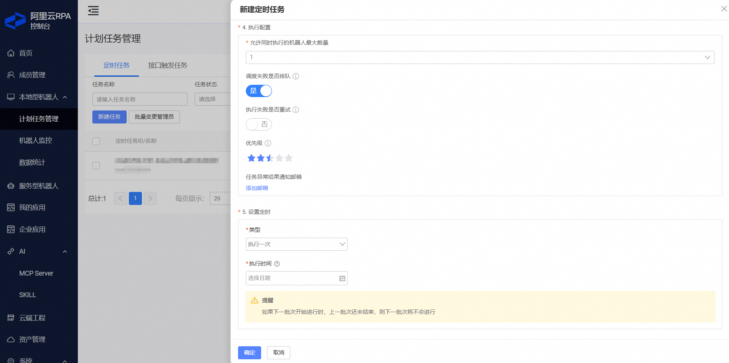Viewport: 729px width, 363px height.
Task: Open MCP Server in the sidebar
Action: click(x=36, y=273)
